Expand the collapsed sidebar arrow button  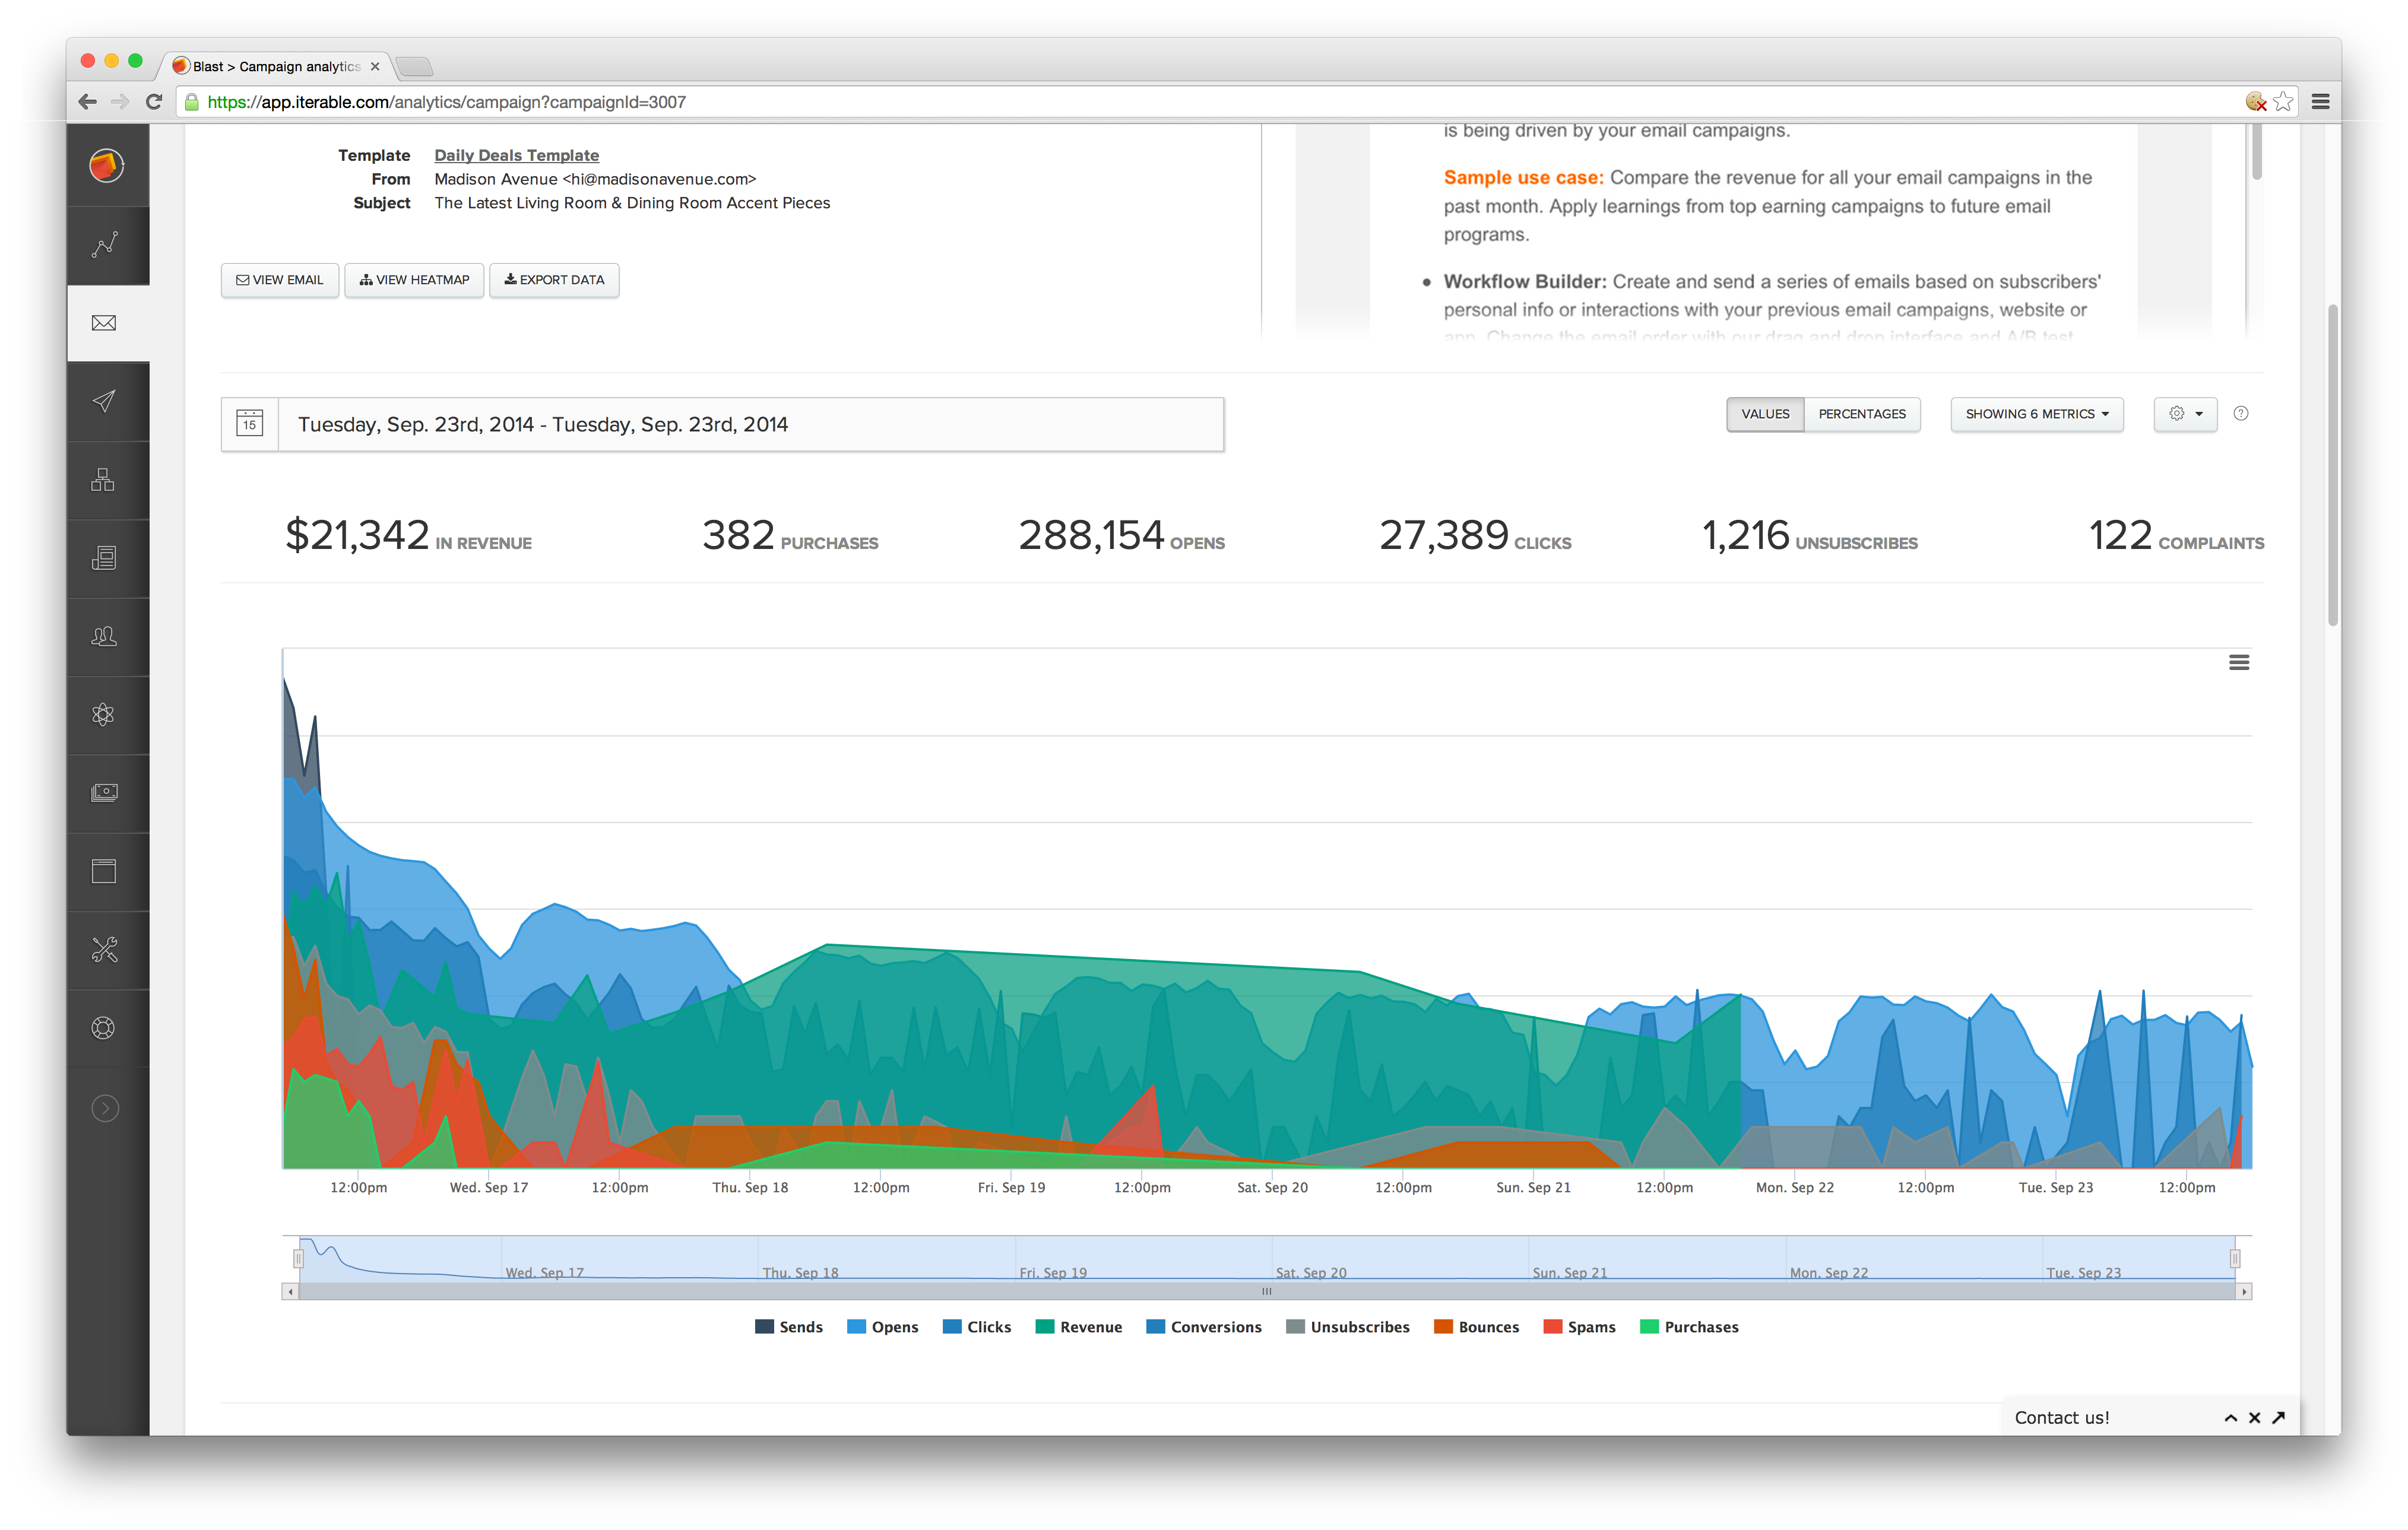tap(105, 1108)
